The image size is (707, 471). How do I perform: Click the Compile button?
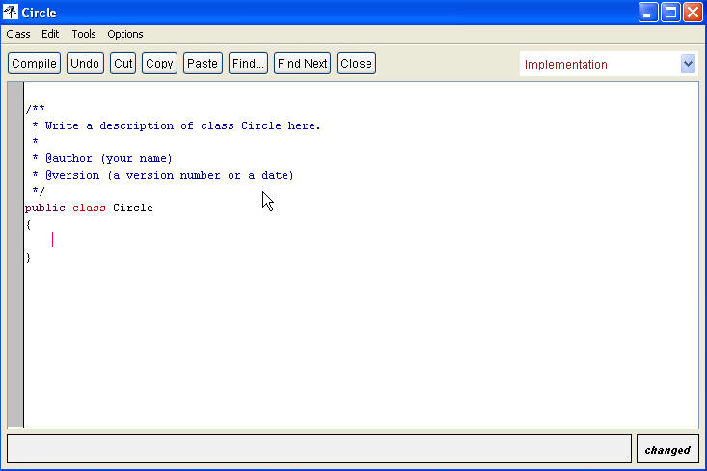(x=35, y=64)
